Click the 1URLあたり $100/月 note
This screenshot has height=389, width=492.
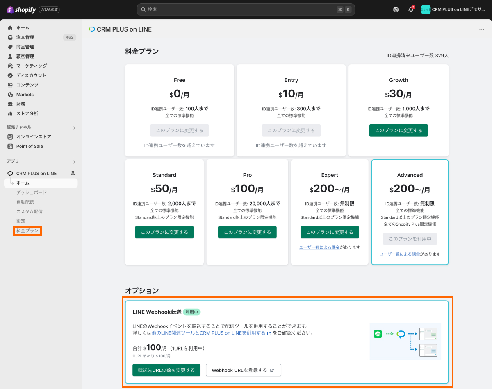pos(152,356)
